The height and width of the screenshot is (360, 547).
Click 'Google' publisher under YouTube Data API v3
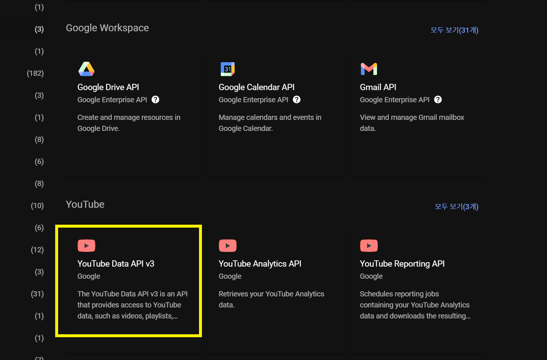[x=89, y=276]
